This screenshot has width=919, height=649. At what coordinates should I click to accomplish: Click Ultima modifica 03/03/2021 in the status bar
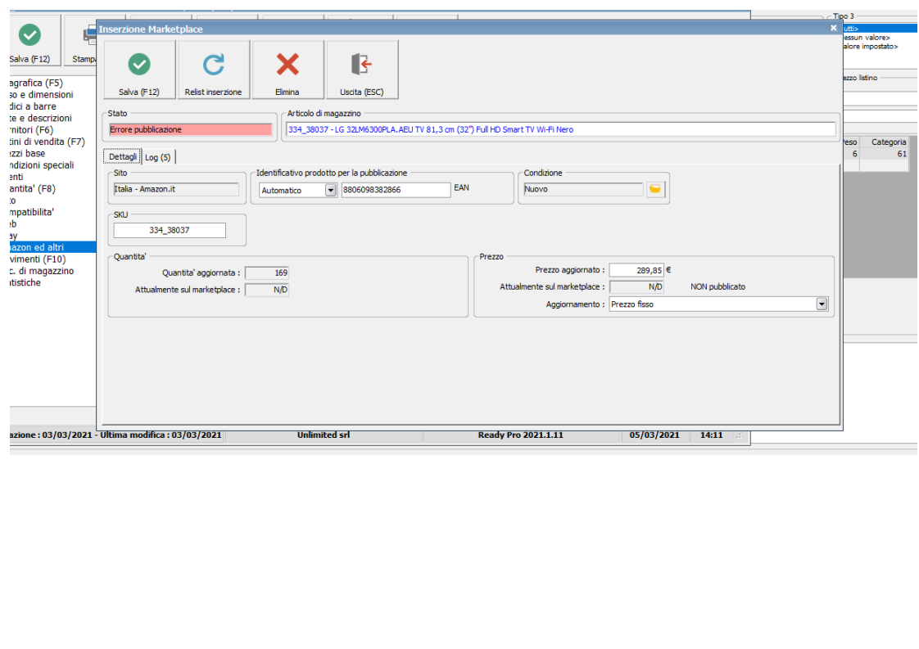[161, 435]
